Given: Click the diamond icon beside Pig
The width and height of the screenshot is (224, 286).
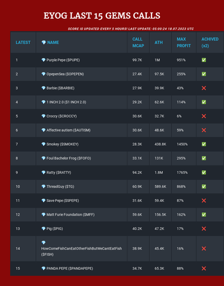Looking at the screenshot, I should (x=43, y=228).
